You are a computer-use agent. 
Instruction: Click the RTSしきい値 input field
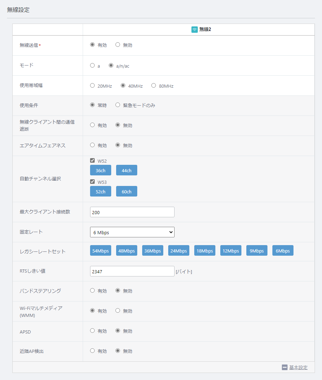pyautogui.click(x=132, y=271)
